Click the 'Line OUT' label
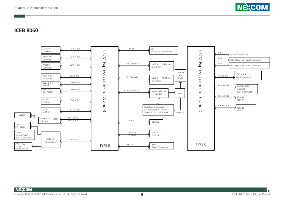 (x=180, y=112)
